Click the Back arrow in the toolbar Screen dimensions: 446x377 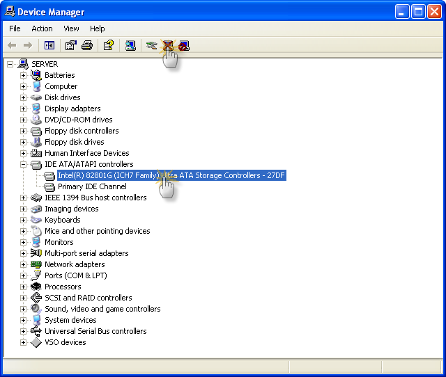[12, 45]
